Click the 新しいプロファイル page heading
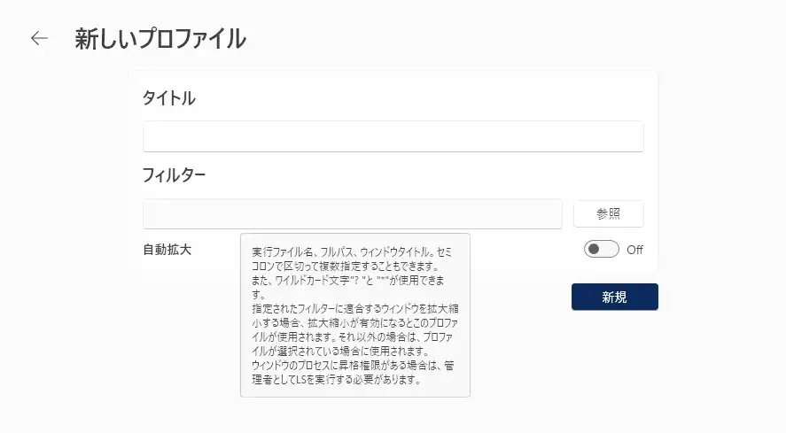Image resolution: width=786 pixels, height=433 pixels. tap(160, 38)
